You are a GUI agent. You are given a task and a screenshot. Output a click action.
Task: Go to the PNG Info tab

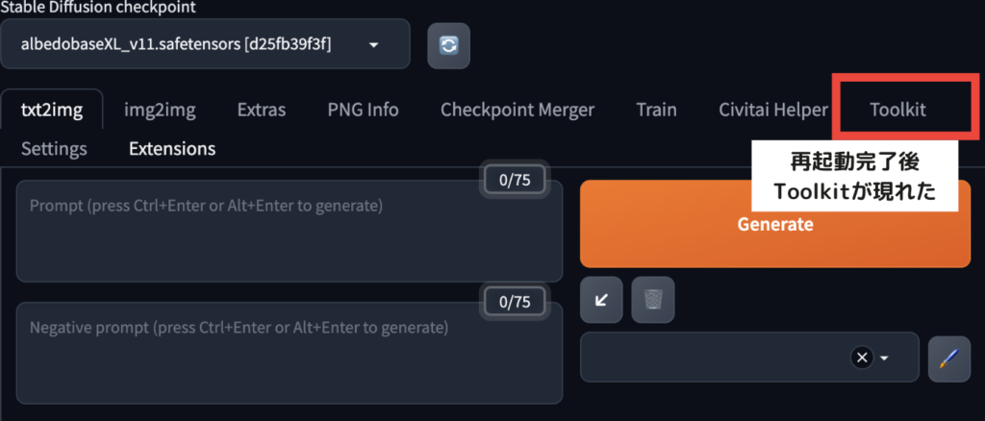coord(363,110)
